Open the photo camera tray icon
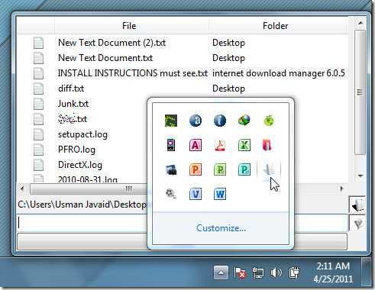Viewport: 375px width, 290px height. click(171, 169)
